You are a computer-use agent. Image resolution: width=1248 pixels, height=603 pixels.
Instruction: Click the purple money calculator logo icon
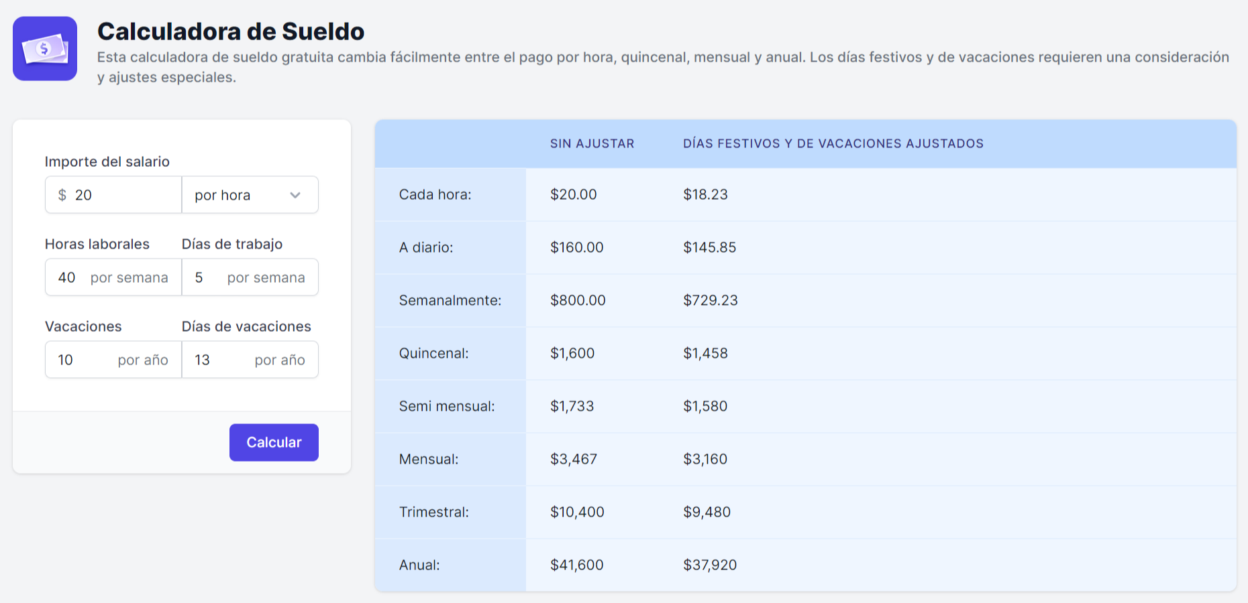pyautogui.click(x=45, y=49)
